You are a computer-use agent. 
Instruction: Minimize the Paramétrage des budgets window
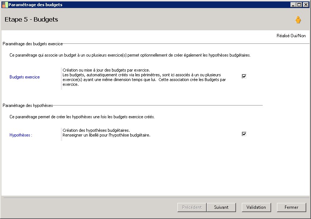(x=293, y=5)
